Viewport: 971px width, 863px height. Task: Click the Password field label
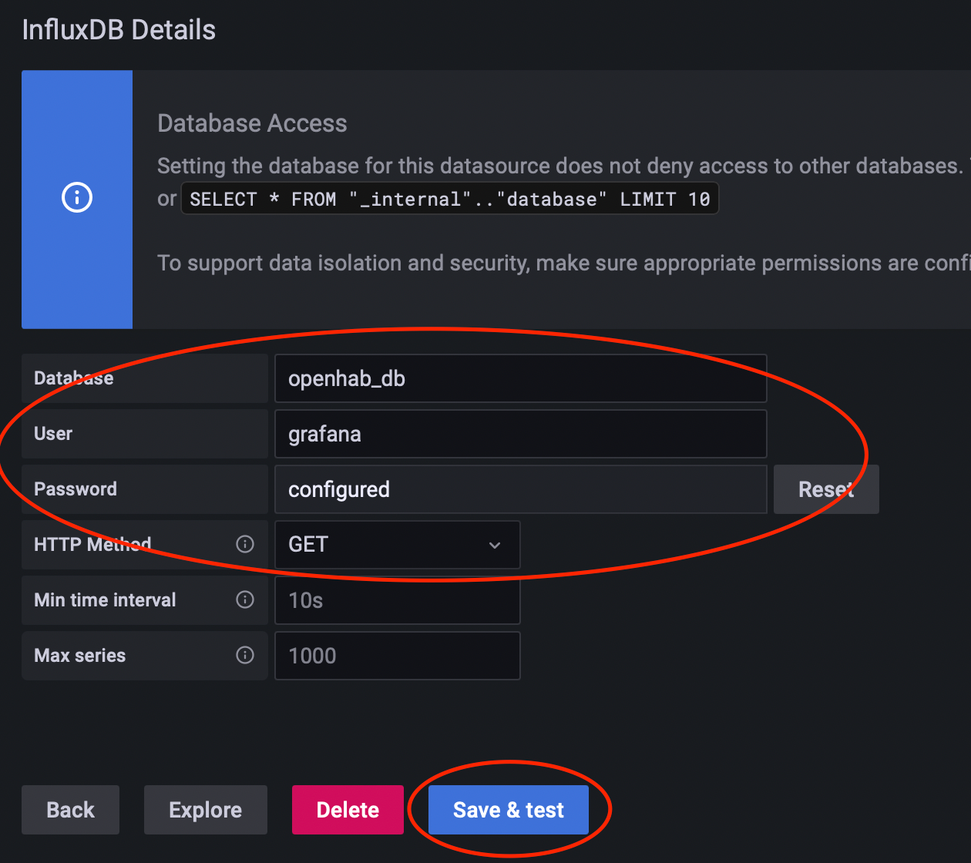tap(76, 489)
